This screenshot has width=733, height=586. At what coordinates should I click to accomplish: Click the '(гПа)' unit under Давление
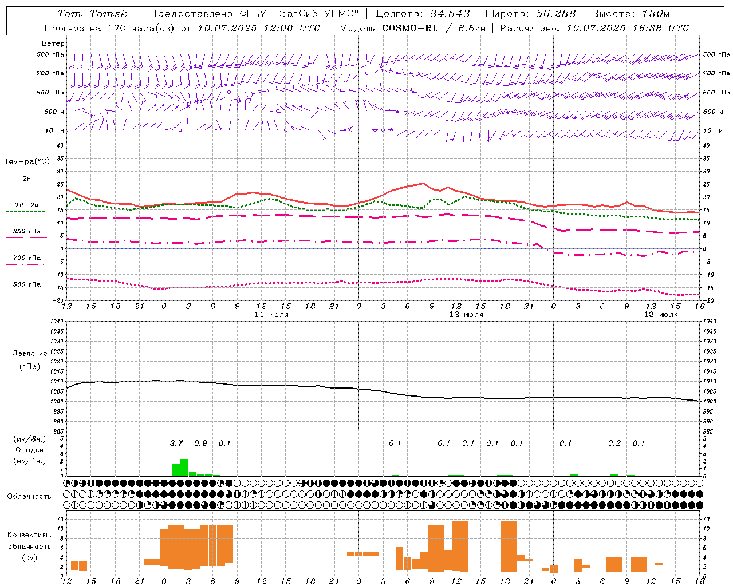point(30,367)
